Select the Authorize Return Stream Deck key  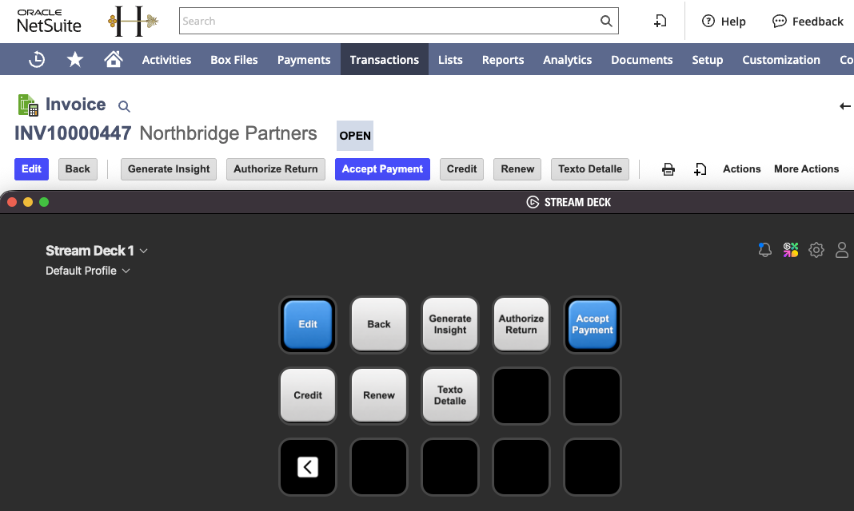tap(521, 324)
